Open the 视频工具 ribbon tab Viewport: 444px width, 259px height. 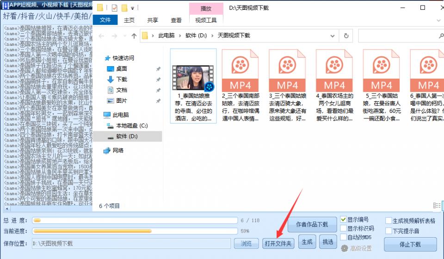click(206, 20)
